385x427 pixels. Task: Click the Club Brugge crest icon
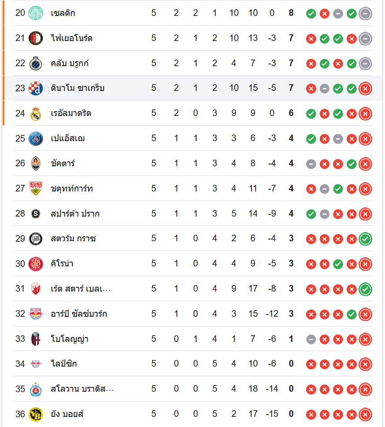pos(35,64)
